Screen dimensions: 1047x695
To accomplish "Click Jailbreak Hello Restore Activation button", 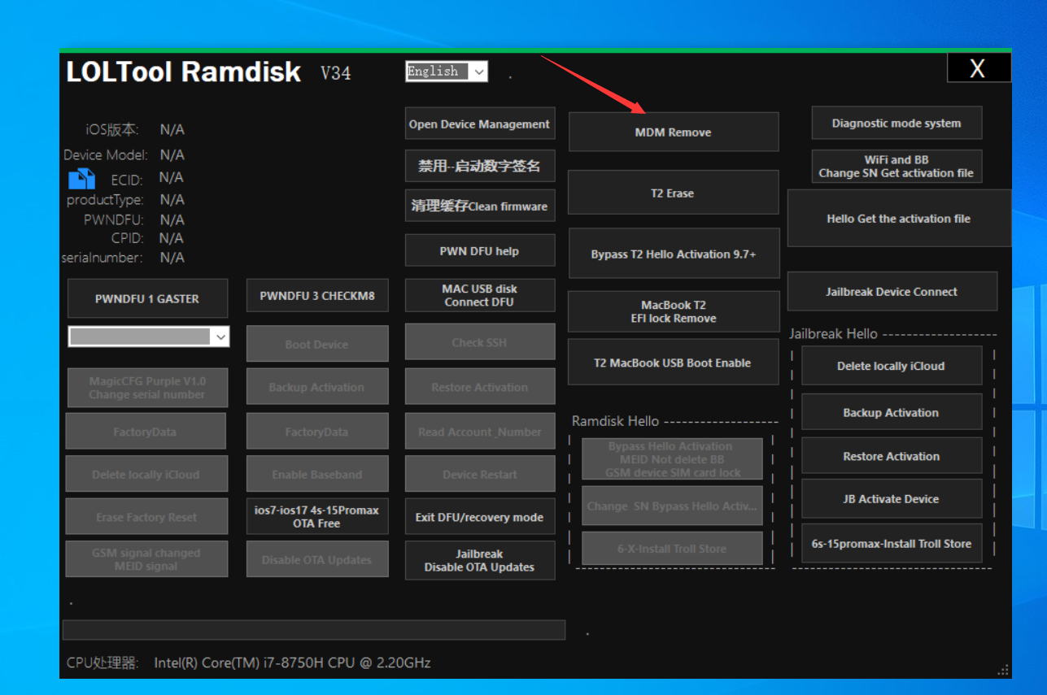I will (x=892, y=456).
